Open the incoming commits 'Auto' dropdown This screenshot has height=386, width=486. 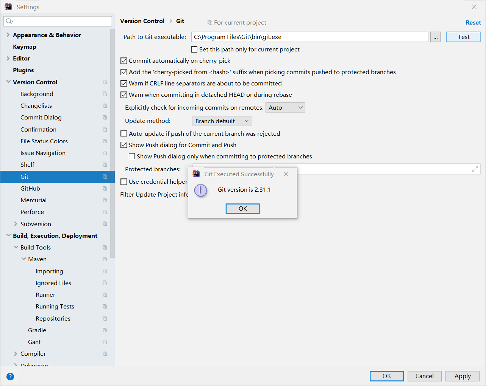[285, 107]
